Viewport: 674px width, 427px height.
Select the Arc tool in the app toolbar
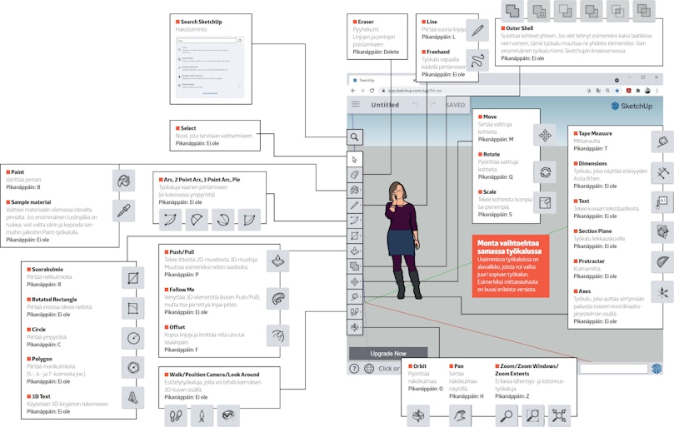pyautogui.click(x=355, y=221)
